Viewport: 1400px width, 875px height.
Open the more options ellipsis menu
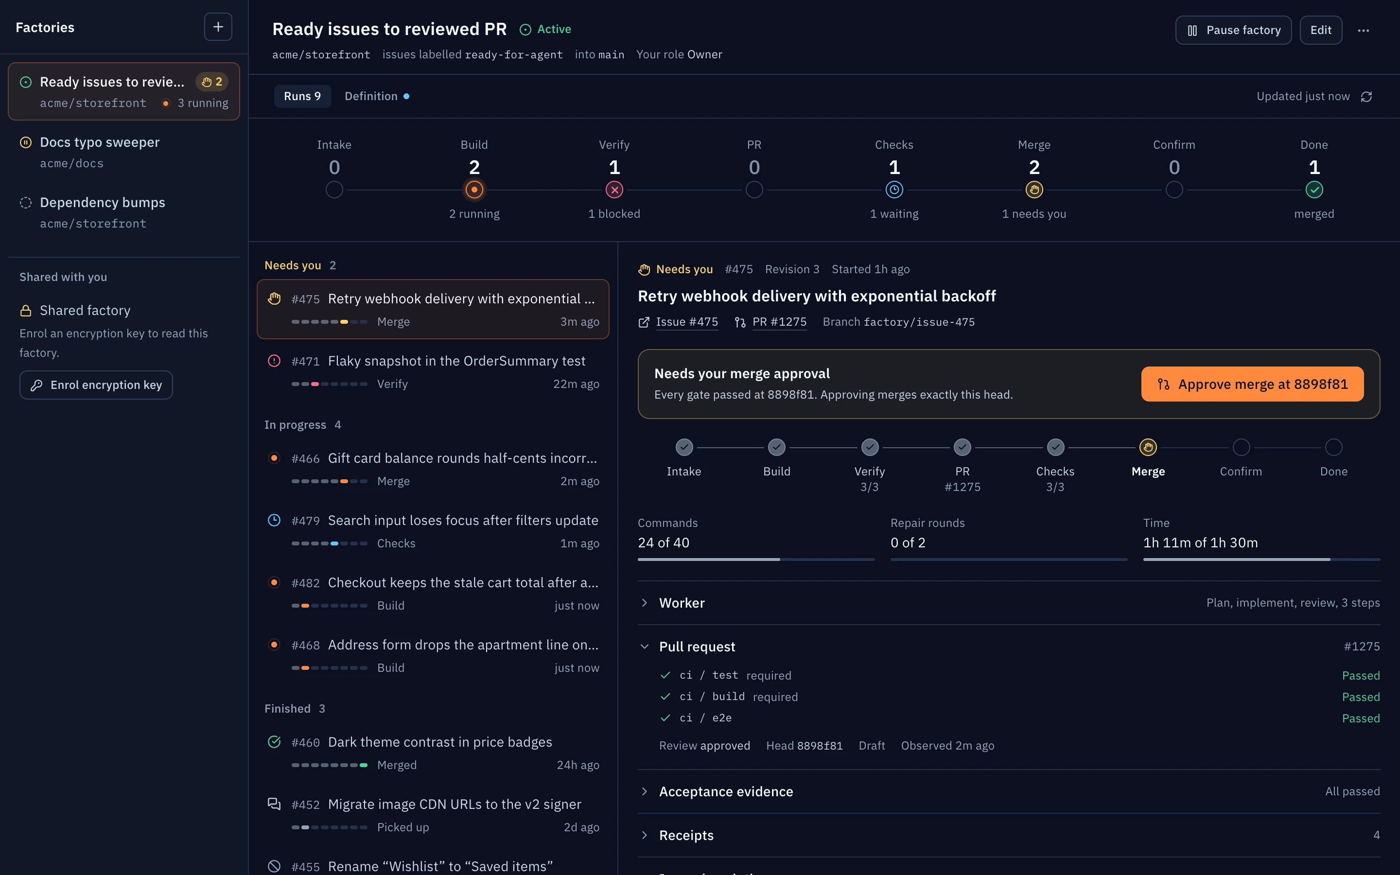pos(1363,31)
